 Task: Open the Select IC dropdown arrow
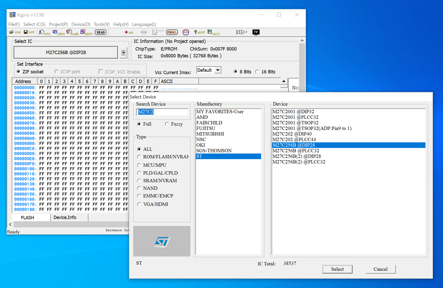tap(123, 53)
